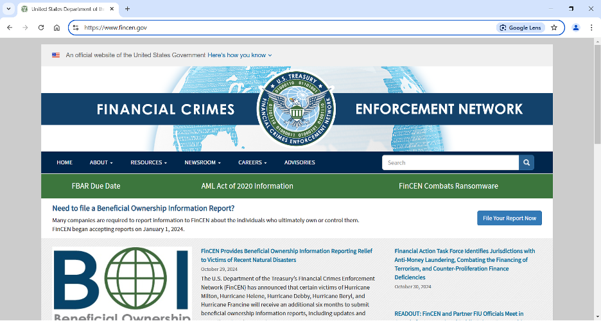
Task: Open ADVISORIES in navigation bar
Action: pos(300,162)
